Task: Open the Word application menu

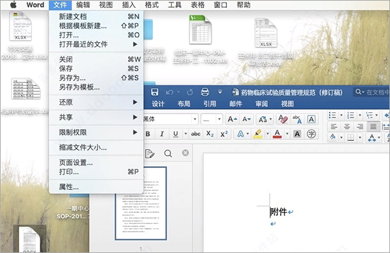Action: pos(35,5)
